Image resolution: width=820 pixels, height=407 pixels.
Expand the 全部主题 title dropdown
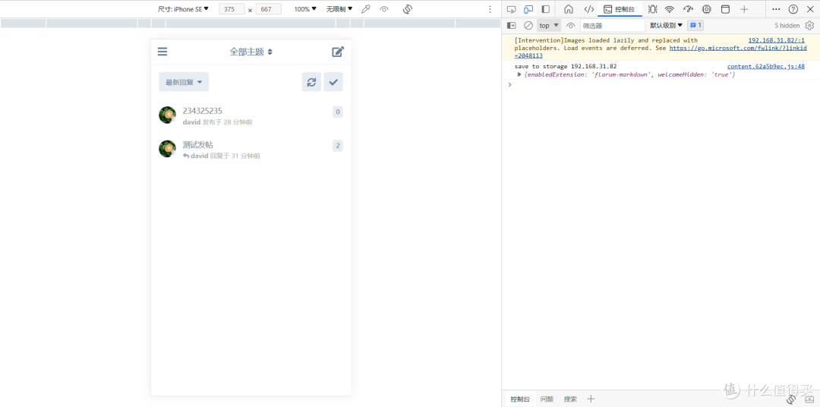251,52
